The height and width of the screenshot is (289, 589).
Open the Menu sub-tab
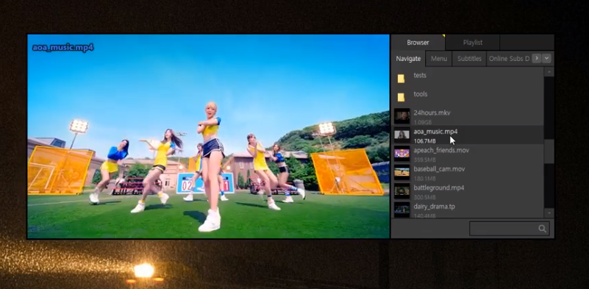tap(439, 59)
